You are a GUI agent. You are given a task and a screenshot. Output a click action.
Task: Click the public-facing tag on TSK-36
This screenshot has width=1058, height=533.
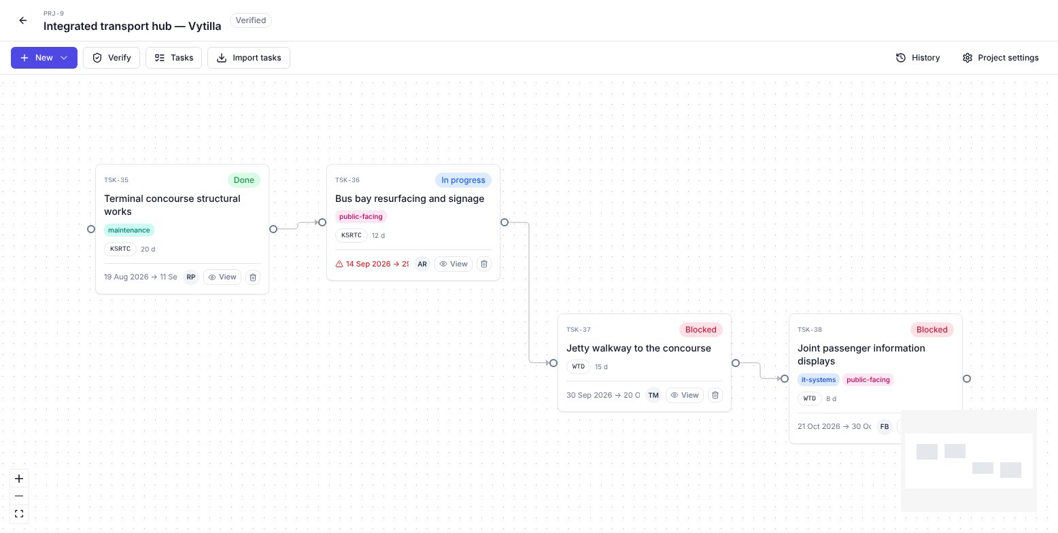[361, 217]
